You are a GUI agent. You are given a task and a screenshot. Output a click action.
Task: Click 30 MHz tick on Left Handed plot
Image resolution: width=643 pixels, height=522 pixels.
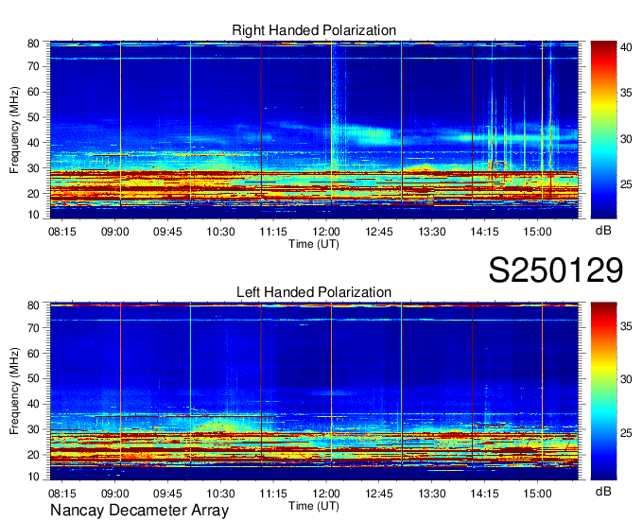[33, 429]
